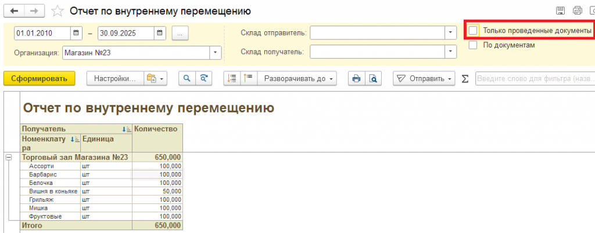
Task: Focus the filter word input field
Action: point(535,79)
